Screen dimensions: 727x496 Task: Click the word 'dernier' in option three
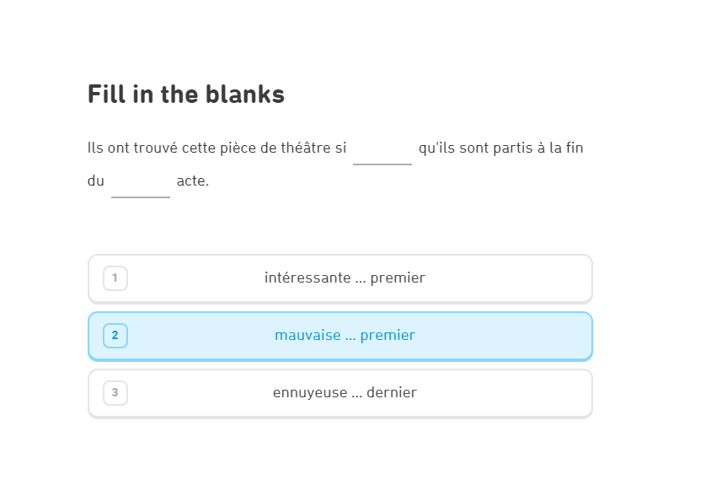point(392,392)
